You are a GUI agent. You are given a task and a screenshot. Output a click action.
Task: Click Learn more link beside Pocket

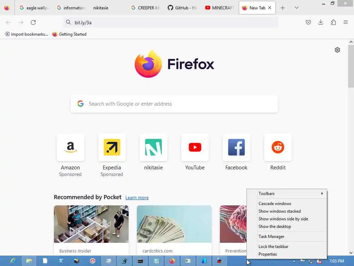click(x=137, y=197)
